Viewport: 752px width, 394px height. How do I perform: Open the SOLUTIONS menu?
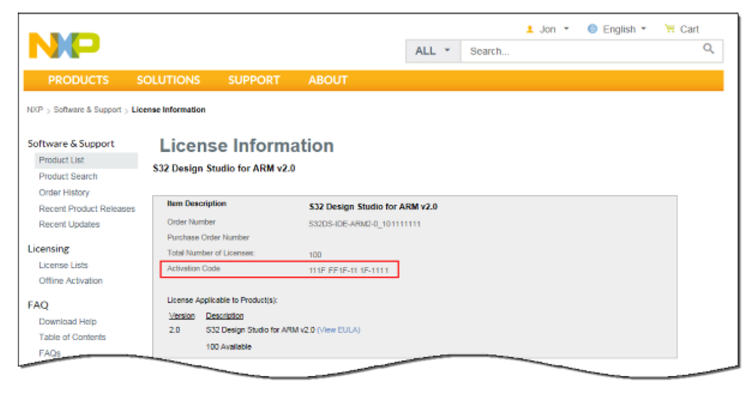[x=169, y=80]
